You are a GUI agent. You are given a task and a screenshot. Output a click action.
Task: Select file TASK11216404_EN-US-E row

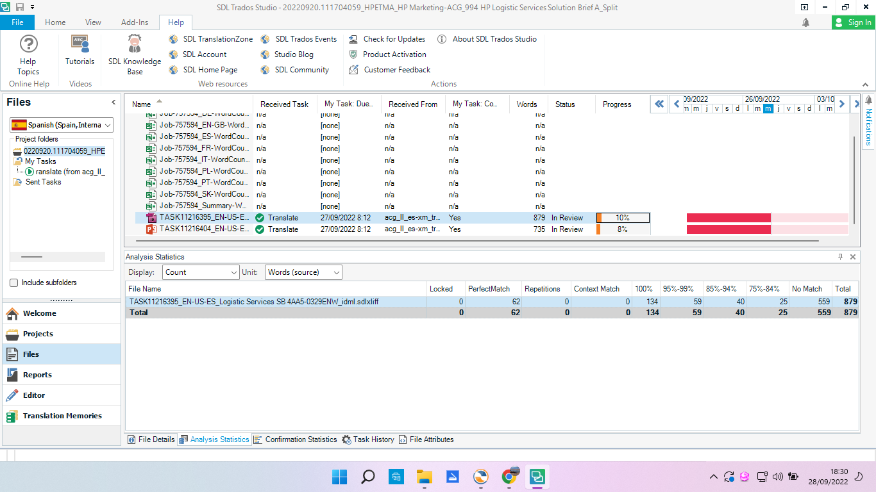pos(392,229)
